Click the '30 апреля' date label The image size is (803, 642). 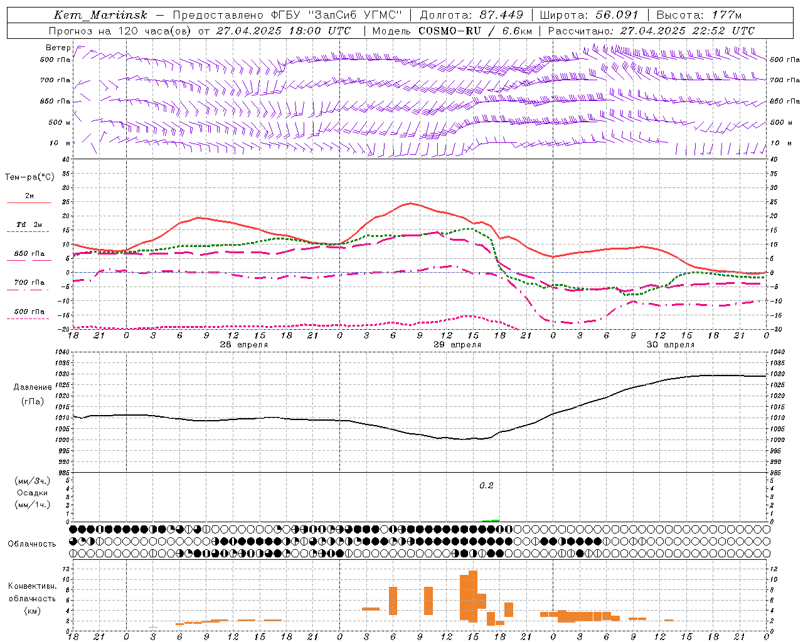tap(671, 345)
